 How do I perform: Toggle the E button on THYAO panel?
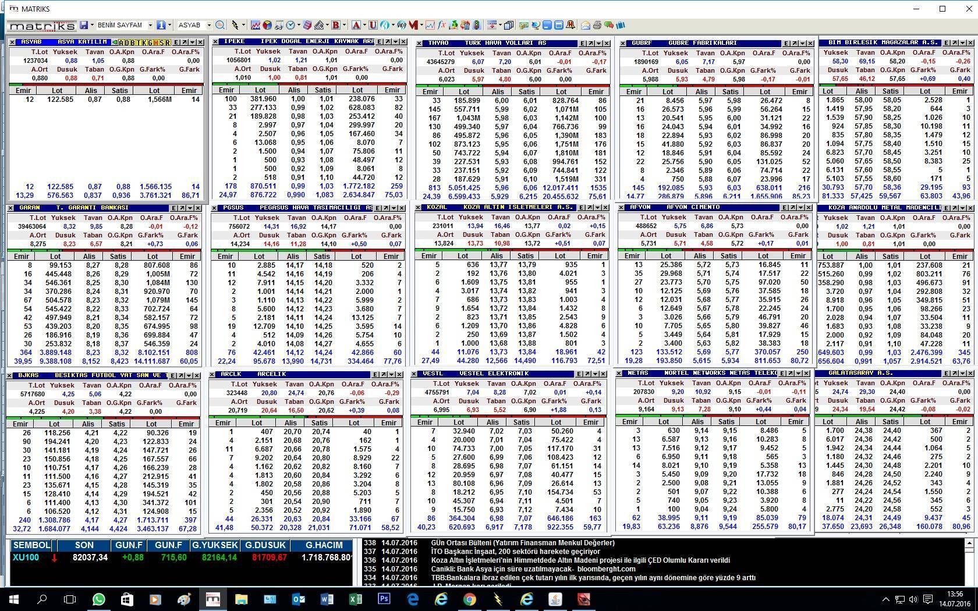582,43
